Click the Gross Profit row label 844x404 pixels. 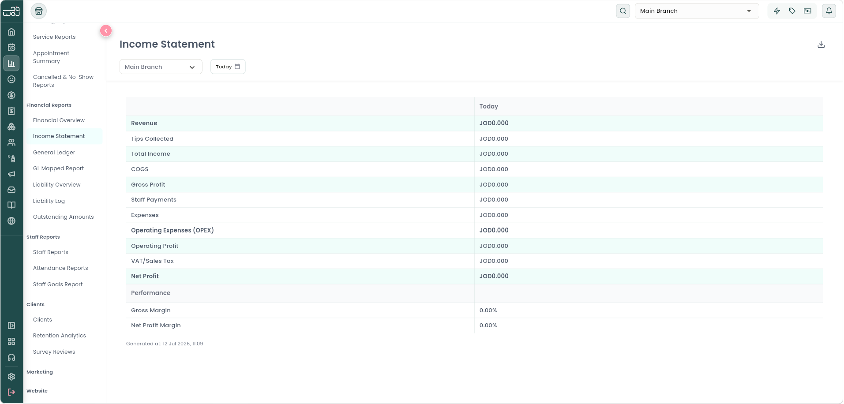(x=148, y=184)
